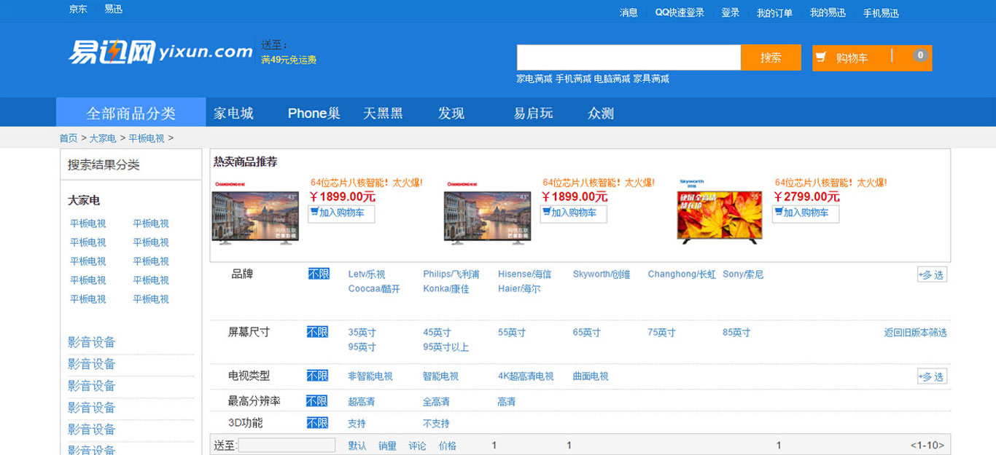Focus the 送至 delivery field above results
This screenshot has width=996, height=455.
287,445
